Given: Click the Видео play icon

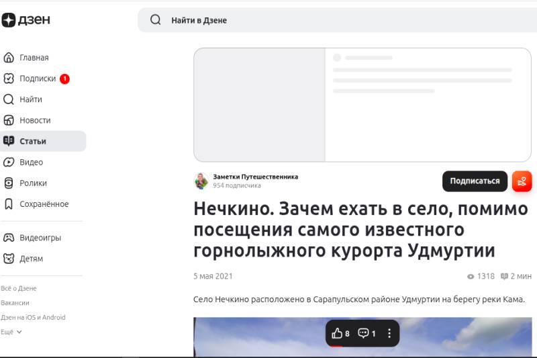Looking at the screenshot, I should click(9, 162).
